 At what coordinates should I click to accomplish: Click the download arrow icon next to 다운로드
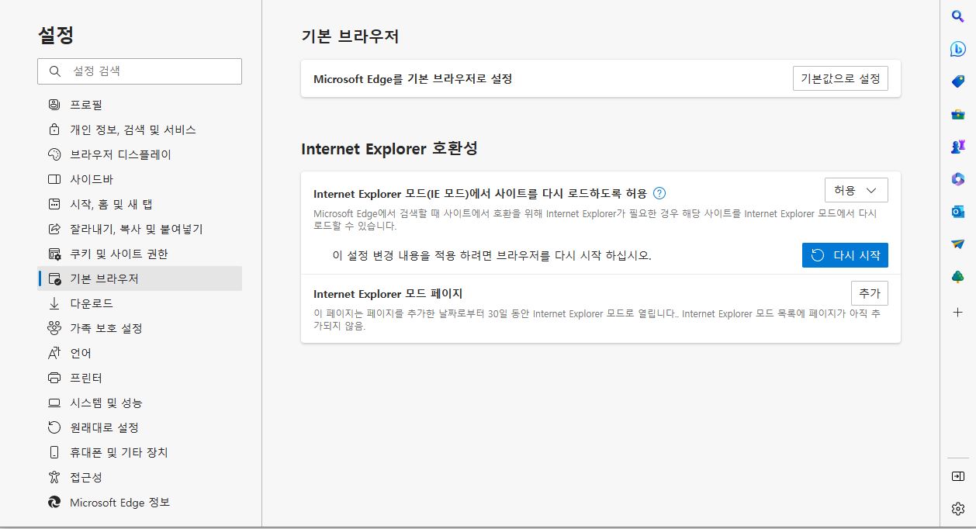(x=54, y=303)
